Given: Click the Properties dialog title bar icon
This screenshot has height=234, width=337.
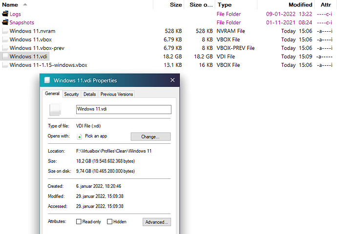Looking at the screenshot, I should pos(47,80).
